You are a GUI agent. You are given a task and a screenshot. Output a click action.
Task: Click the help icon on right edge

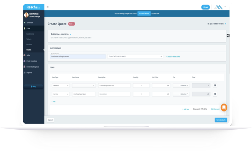228,36
